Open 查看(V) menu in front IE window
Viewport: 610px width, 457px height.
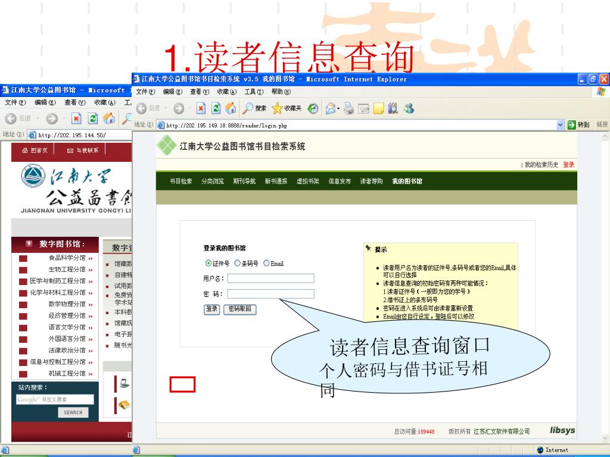[x=200, y=92]
